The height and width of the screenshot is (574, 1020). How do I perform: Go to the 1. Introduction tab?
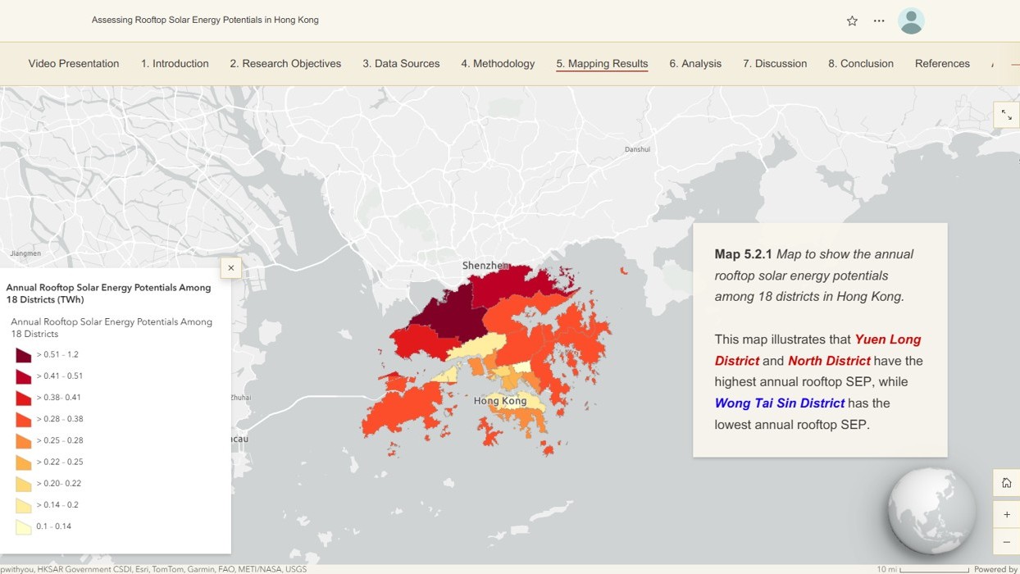click(175, 64)
